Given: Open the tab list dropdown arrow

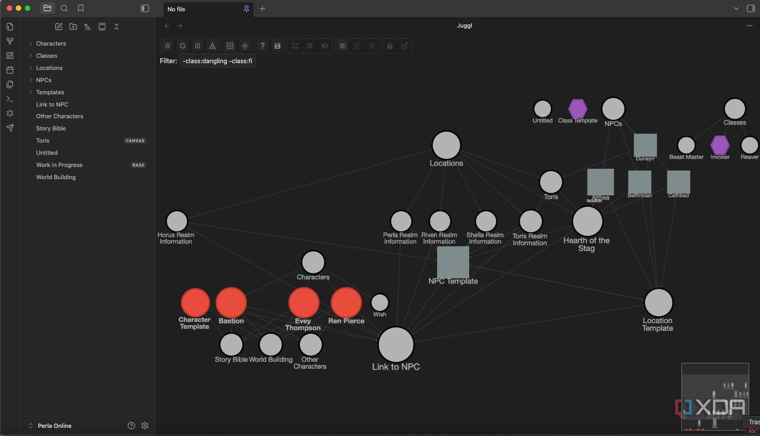Looking at the screenshot, I should click(737, 9).
